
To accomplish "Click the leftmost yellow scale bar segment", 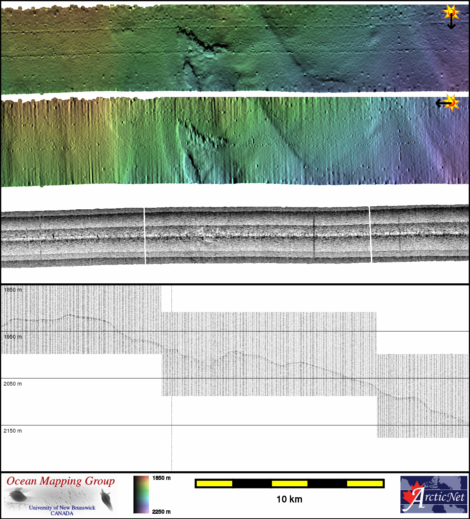I will (214, 483).
